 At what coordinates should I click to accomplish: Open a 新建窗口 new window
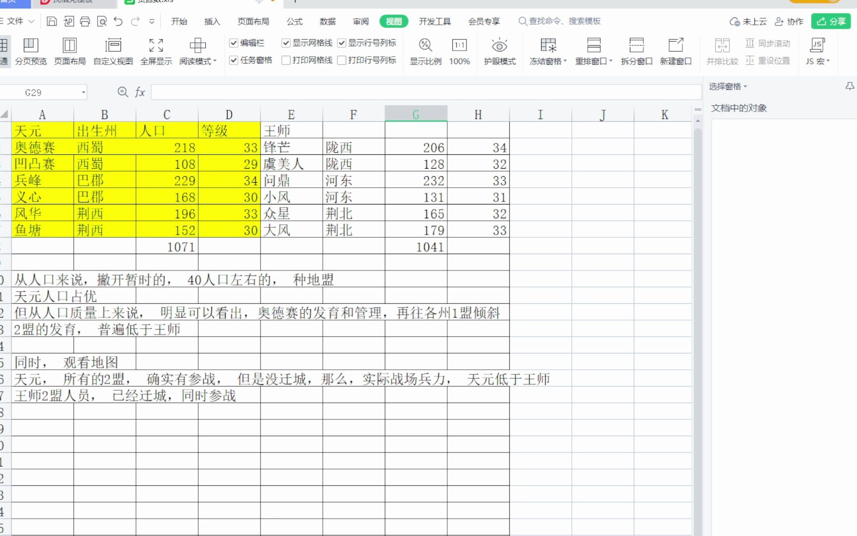[x=675, y=52]
